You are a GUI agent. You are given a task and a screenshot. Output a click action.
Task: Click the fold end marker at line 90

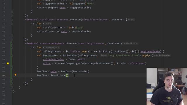(x=12, y=67)
